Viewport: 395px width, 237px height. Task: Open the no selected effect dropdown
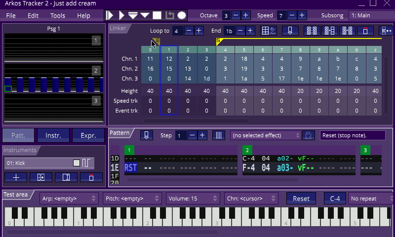coord(266,135)
